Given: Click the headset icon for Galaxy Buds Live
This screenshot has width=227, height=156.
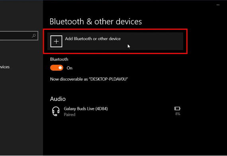Looking at the screenshot, I should pos(56,111).
